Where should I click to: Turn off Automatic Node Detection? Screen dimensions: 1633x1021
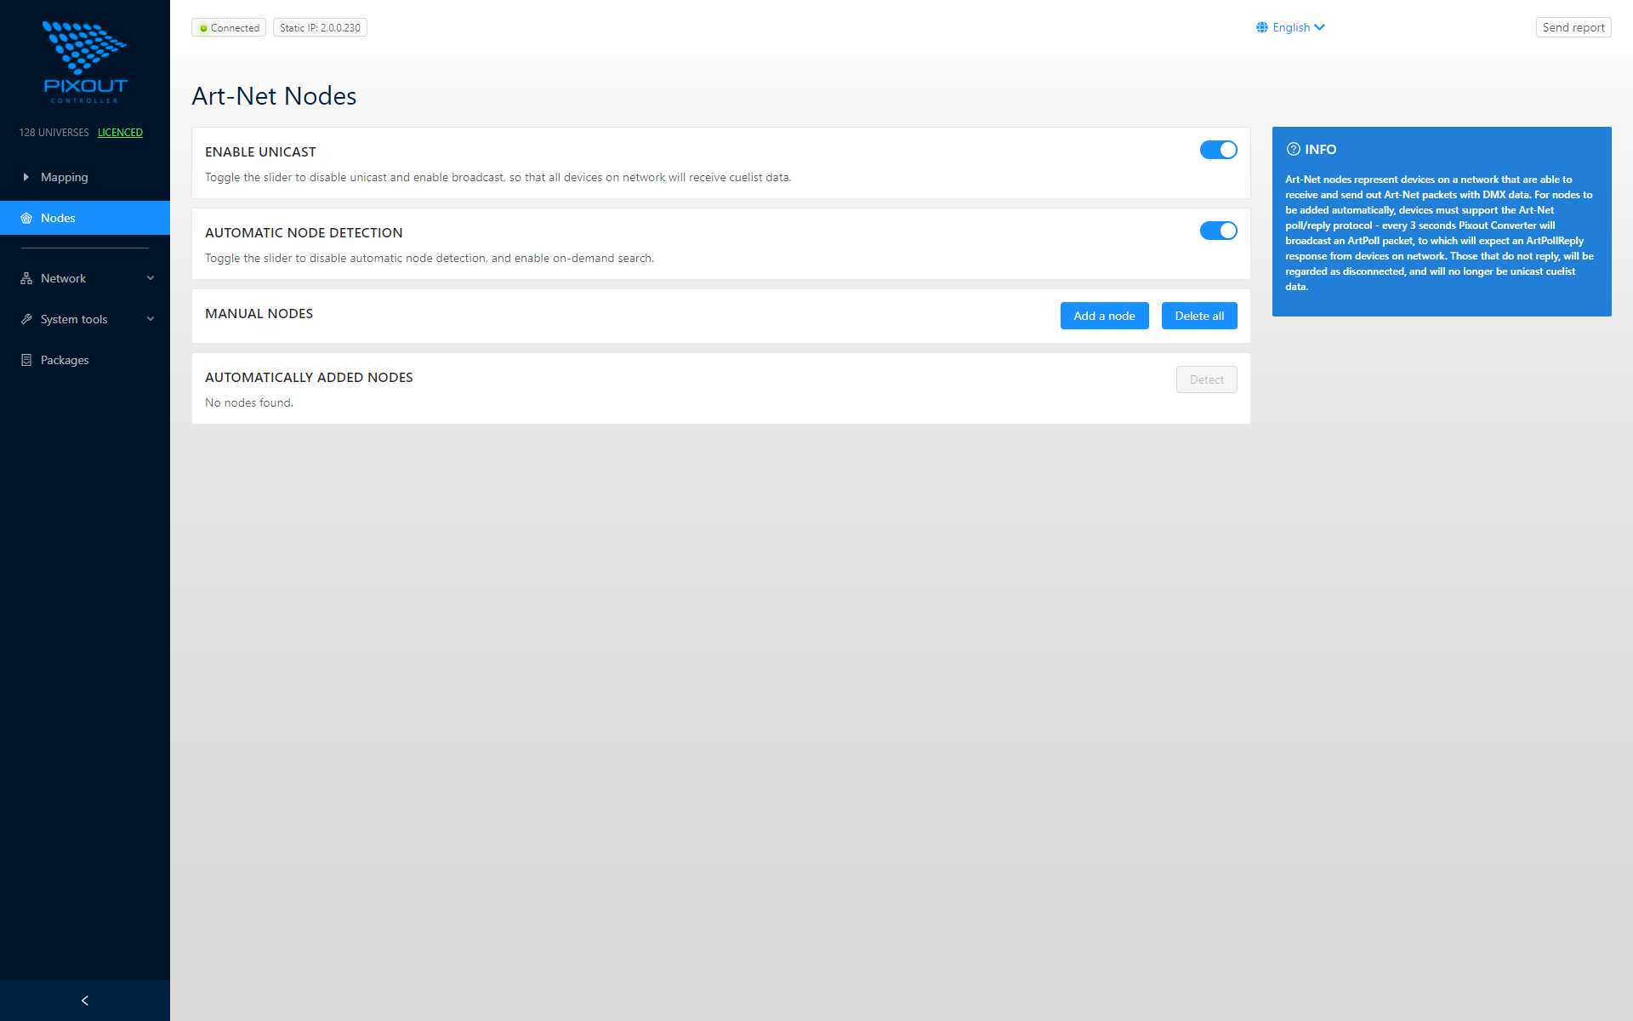click(x=1219, y=231)
